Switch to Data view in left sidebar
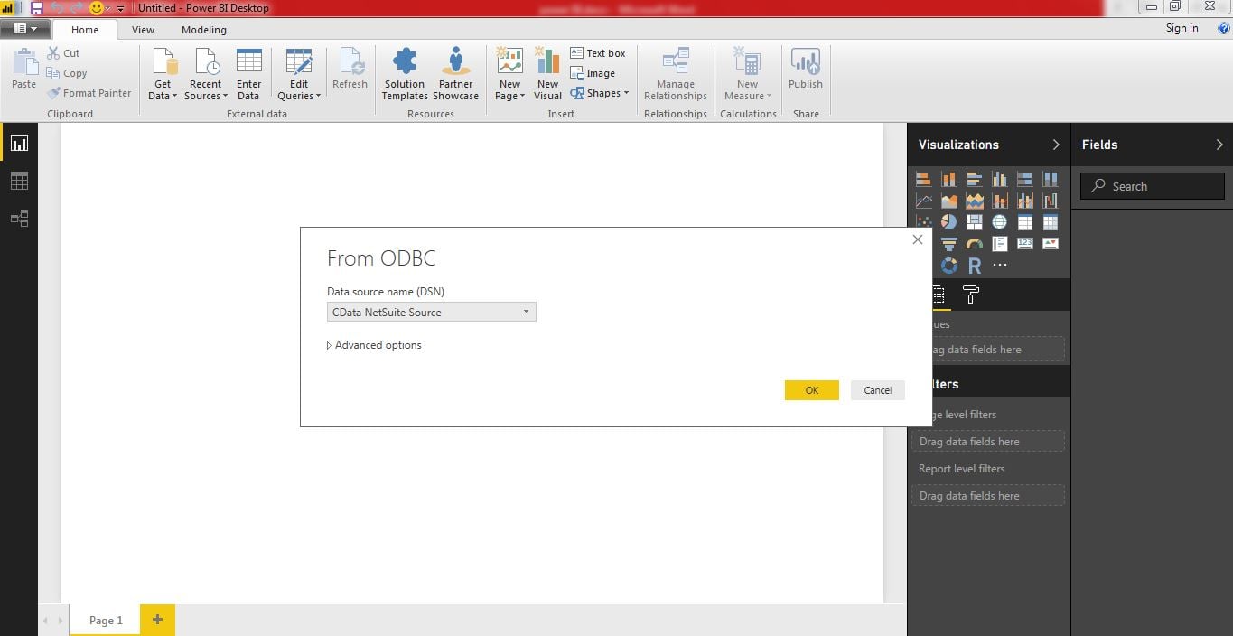1233x636 pixels. click(19, 181)
